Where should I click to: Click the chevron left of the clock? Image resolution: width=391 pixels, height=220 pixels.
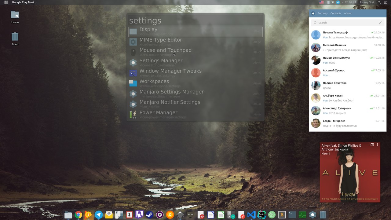point(342,2)
